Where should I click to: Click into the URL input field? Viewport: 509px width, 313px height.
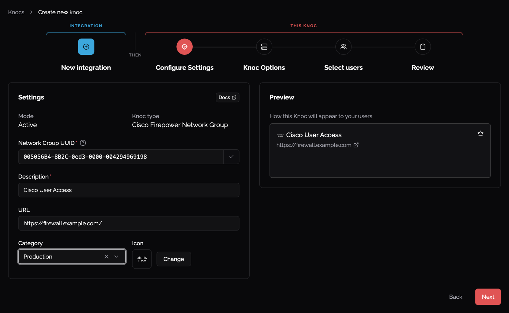(129, 223)
